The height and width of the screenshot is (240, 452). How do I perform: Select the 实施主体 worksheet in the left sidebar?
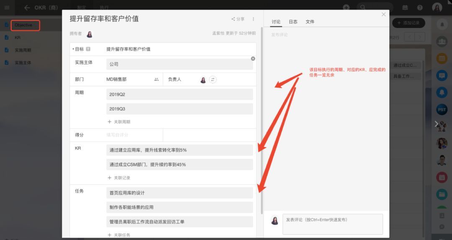pos(23,63)
